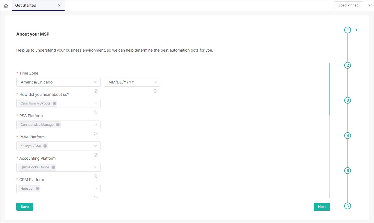374x223 pixels.
Task: Expand the chevron next to Load Pinned
Action: 370,5
